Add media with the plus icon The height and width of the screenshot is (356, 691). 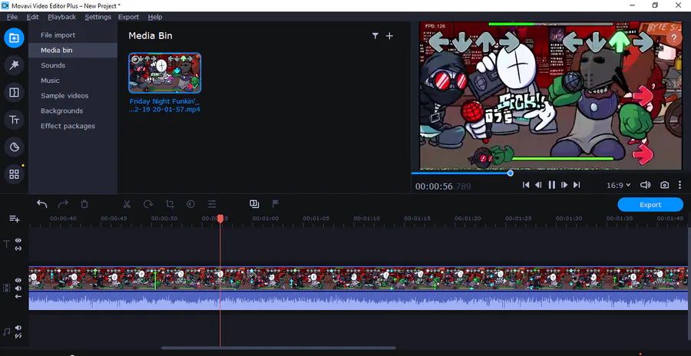pos(389,36)
